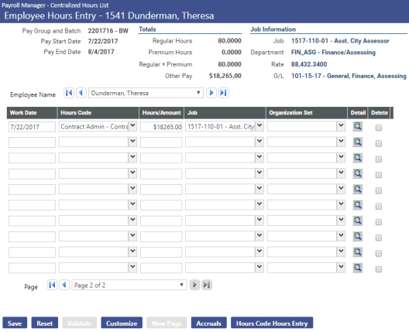Check Delete box in second row
Screen dimensions: 409x332
point(379,143)
